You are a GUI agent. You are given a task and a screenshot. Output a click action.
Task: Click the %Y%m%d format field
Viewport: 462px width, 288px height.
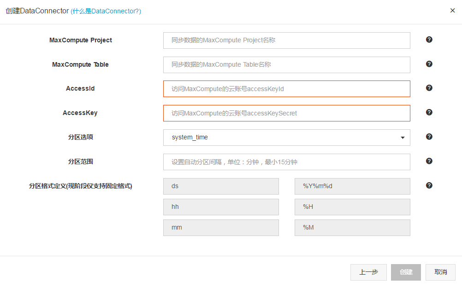point(352,186)
